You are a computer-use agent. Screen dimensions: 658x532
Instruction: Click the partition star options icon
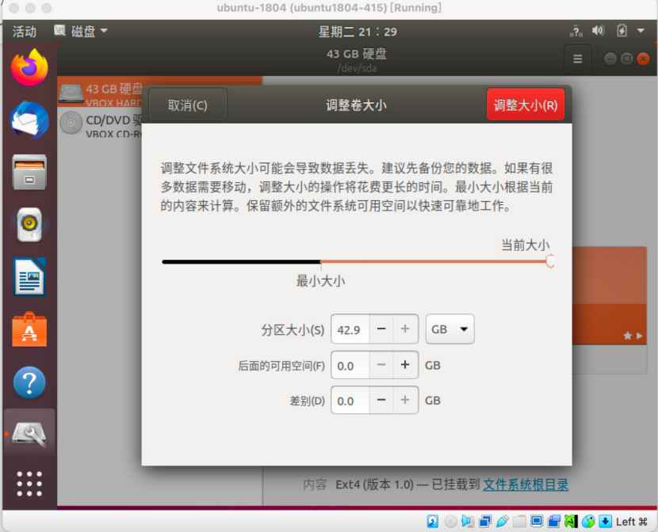[x=627, y=336]
